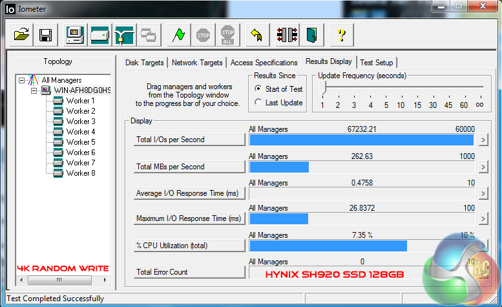
Task: Exit Iometer door icon
Action: [312, 34]
